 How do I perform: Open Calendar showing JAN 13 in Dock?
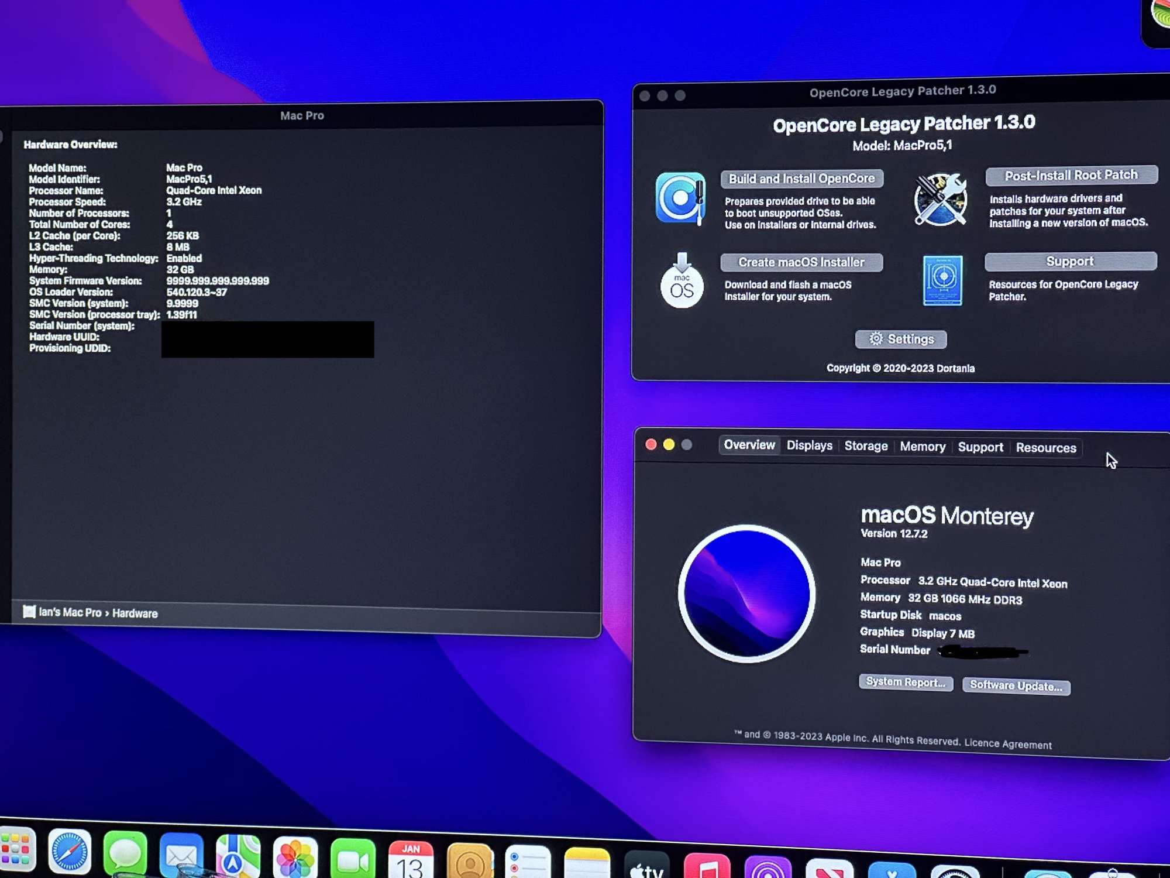(x=411, y=860)
